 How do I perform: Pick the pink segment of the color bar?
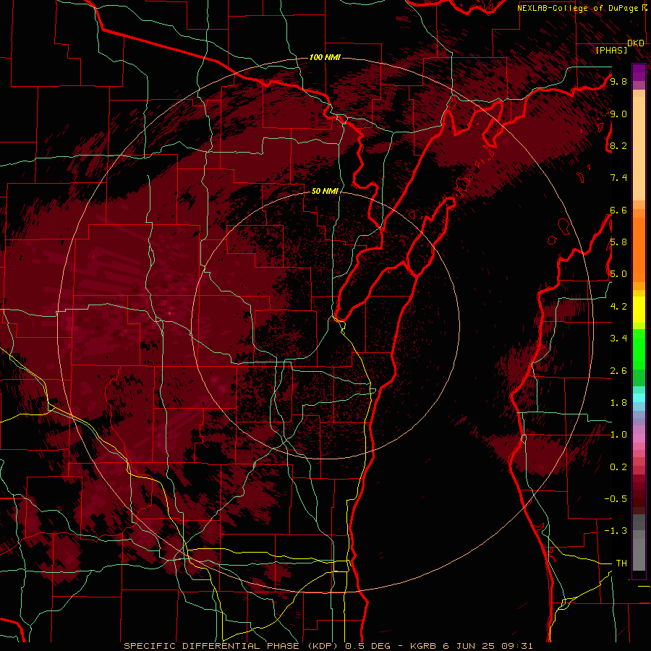[639, 438]
